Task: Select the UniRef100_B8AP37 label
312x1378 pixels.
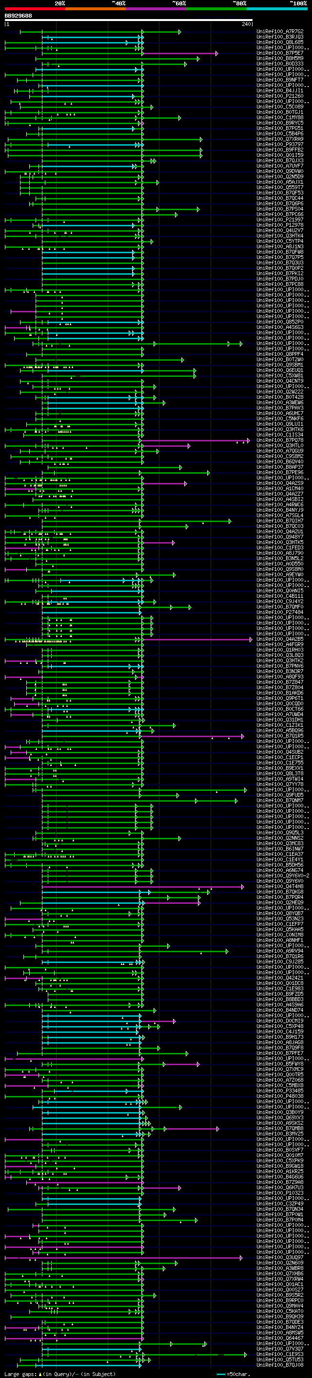Action: click(280, 467)
